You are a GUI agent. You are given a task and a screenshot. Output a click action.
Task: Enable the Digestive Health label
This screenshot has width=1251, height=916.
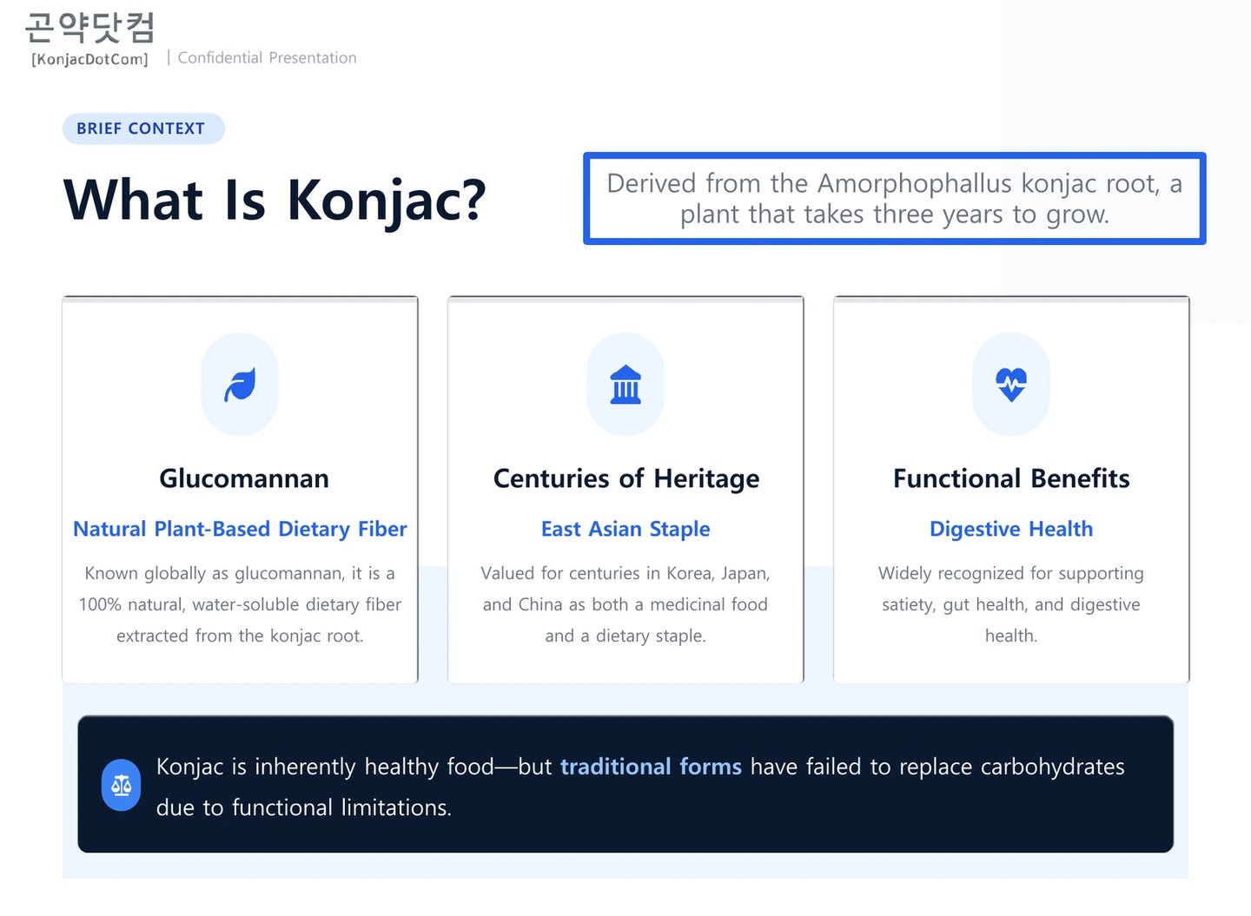(x=1011, y=529)
